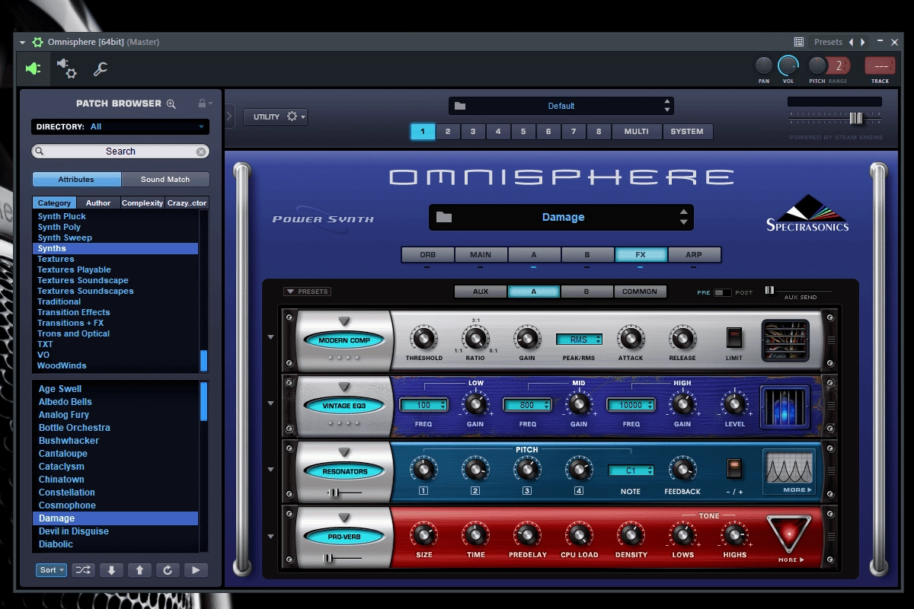Open the MULTI page

637,132
